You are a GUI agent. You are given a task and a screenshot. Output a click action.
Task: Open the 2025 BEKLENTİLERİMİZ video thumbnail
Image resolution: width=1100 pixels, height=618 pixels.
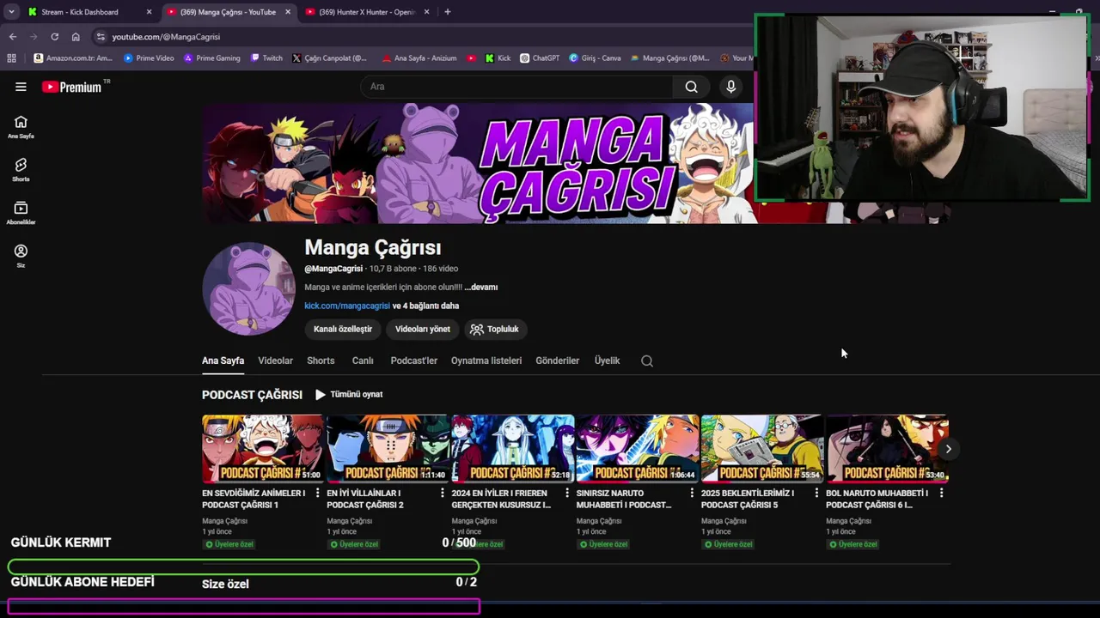(762, 449)
